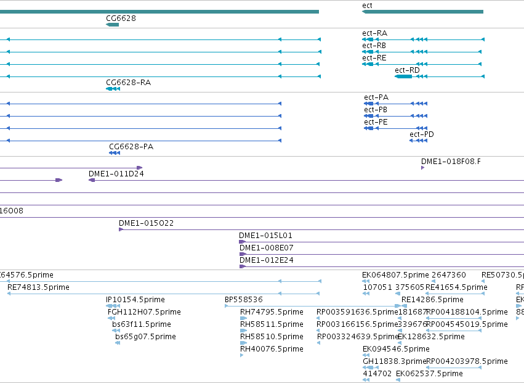The image size is (524, 383).
Task: Click the RP004545019.5prime label
Action: pos(467,324)
